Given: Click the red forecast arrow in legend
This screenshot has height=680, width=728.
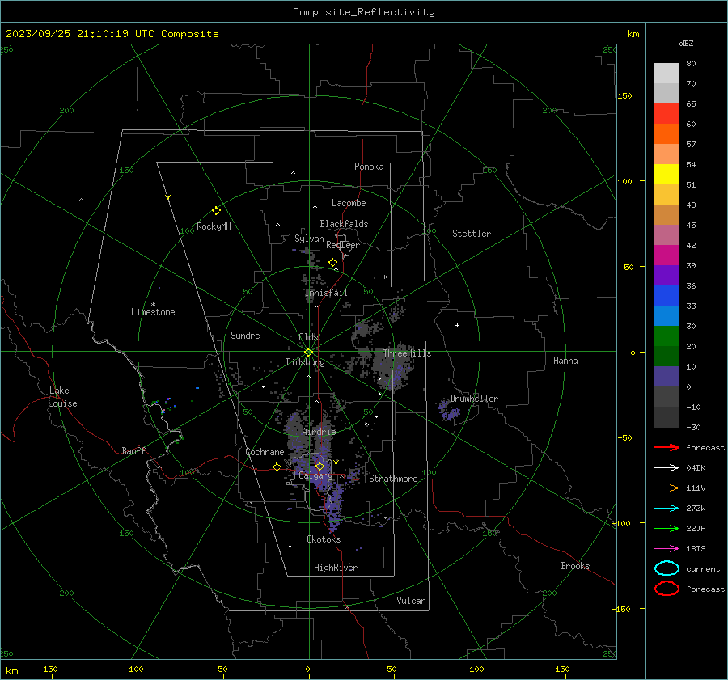Looking at the screenshot, I should (667, 447).
